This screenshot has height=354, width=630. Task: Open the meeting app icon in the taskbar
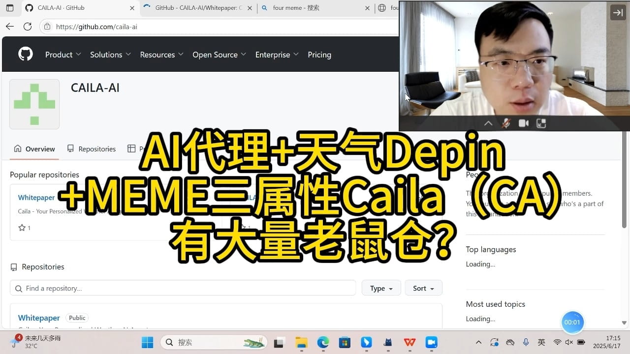pos(431,342)
